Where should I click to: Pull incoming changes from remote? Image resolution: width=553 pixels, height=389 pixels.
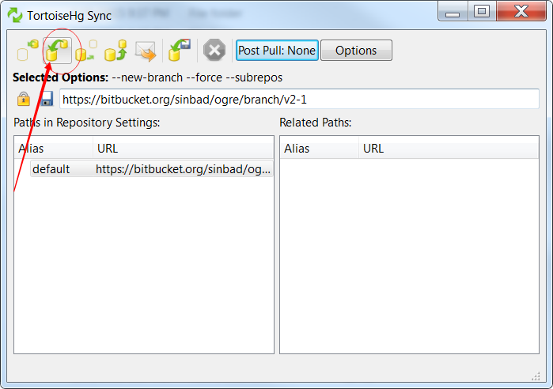[x=57, y=51]
